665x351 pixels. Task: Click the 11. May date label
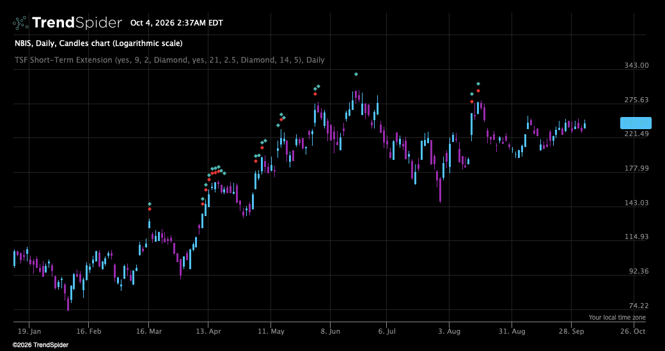(x=270, y=331)
